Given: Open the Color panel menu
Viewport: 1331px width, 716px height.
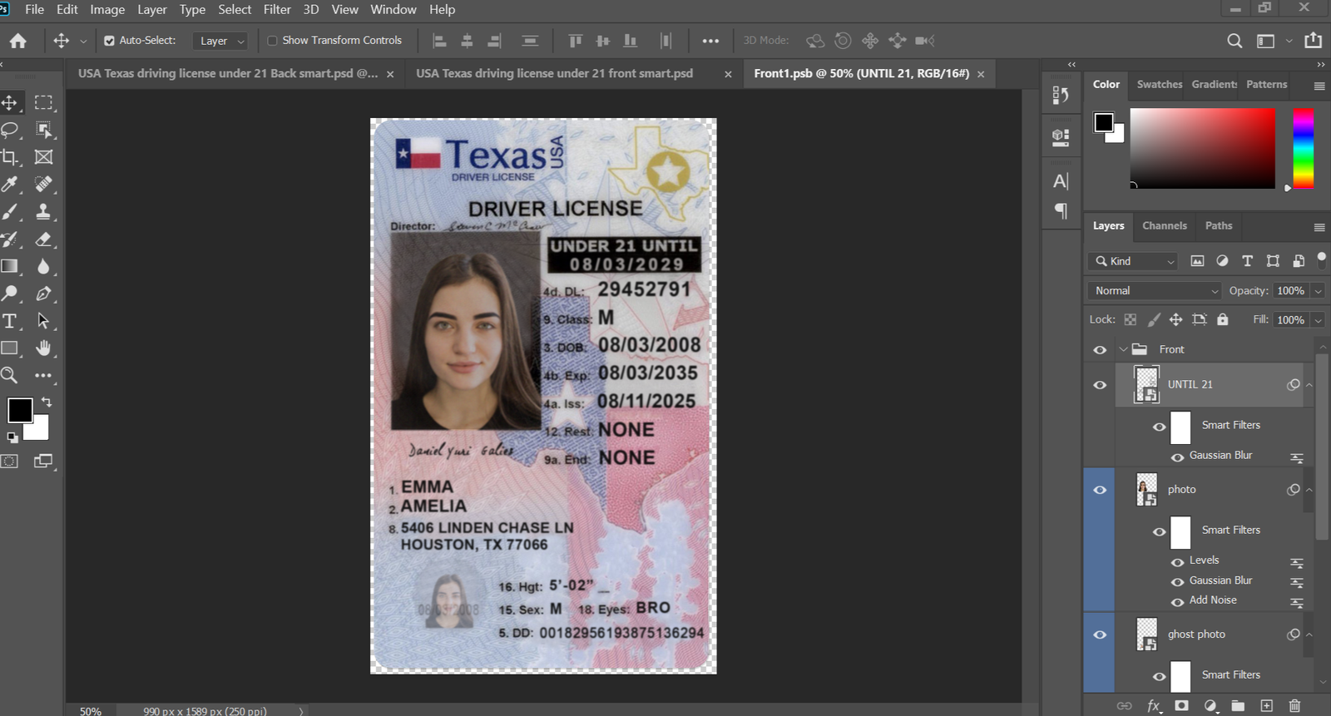Looking at the screenshot, I should click(x=1319, y=86).
